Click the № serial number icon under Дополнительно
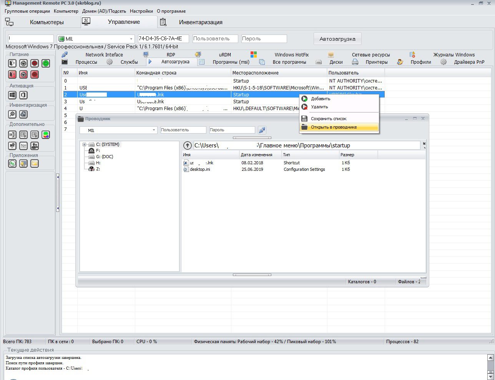 23,146
